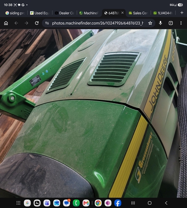This screenshot has width=187, height=208.
Task: Open the green Phone app
Action: pos(76,203)
